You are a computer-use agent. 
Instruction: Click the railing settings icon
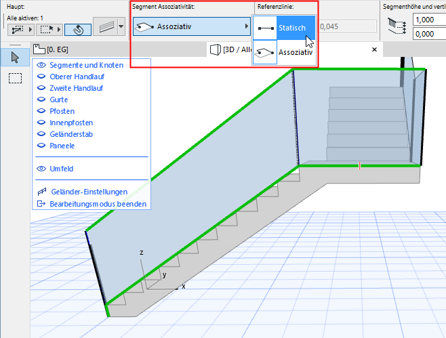[x=42, y=192]
